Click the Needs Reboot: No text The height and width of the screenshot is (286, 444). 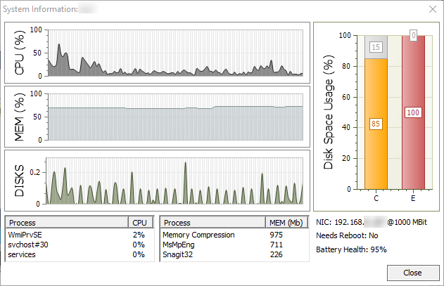click(x=347, y=235)
